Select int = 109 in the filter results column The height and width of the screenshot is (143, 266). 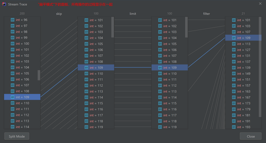[x=243, y=38]
